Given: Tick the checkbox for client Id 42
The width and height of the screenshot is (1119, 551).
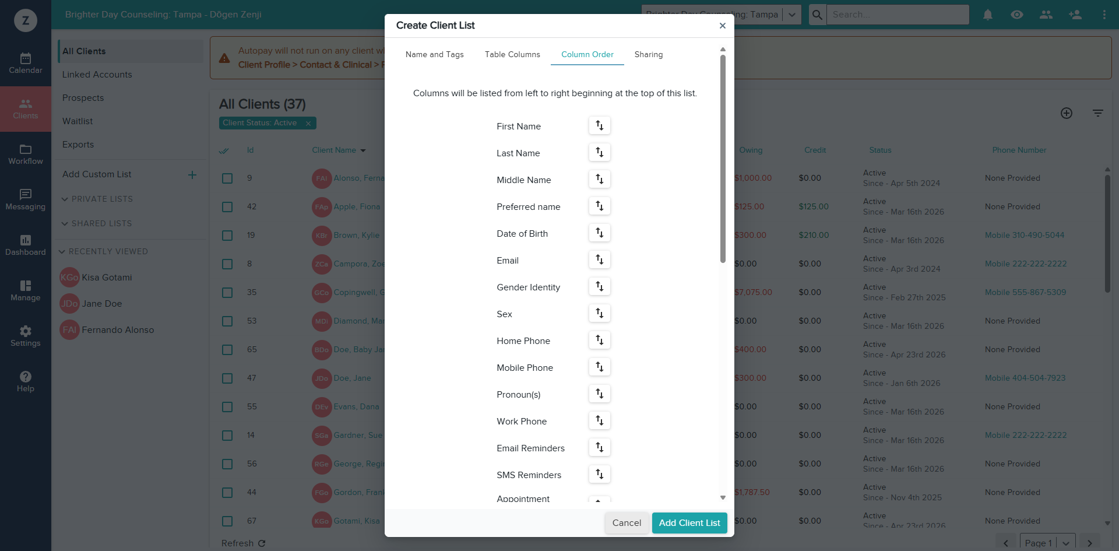Looking at the screenshot, I should click(x=227, y=207).
